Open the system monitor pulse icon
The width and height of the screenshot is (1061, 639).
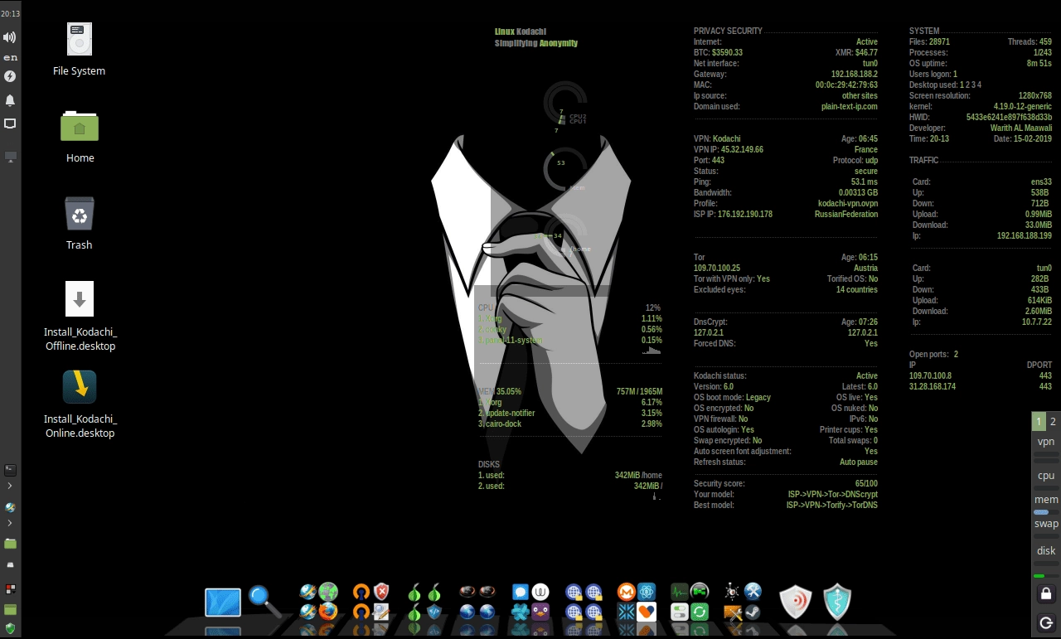click(x=679, y=592)
